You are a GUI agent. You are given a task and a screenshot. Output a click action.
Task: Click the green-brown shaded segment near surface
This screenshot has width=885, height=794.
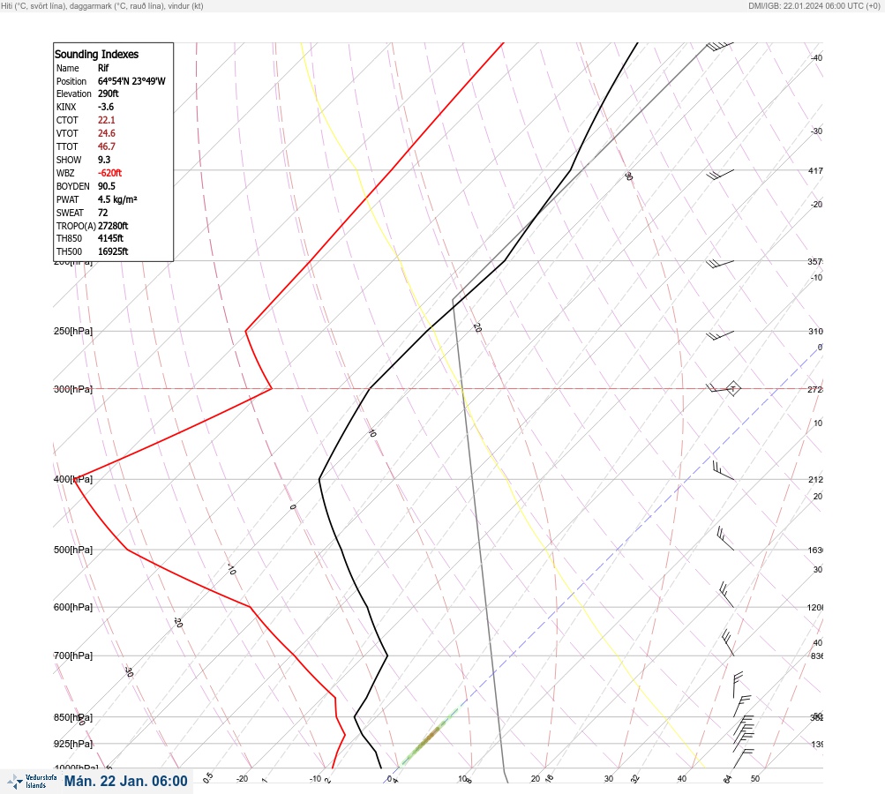coord(429,738)
